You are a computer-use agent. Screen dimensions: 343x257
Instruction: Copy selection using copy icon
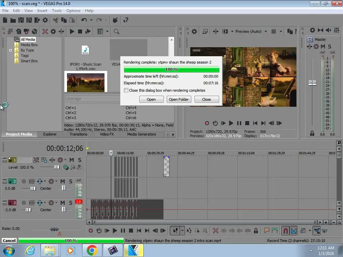tap(64, 20)
